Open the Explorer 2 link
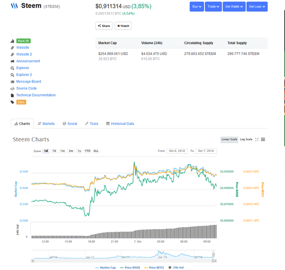Viewport: 285px width, 270px height. point(24,75)
